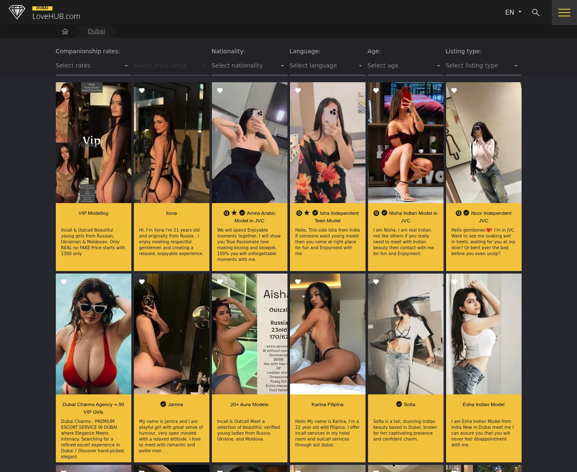This screenshot has width=577, height=472.
Task: Open the 20+ Aura Models listing title
Action: (x=249, y=404)
